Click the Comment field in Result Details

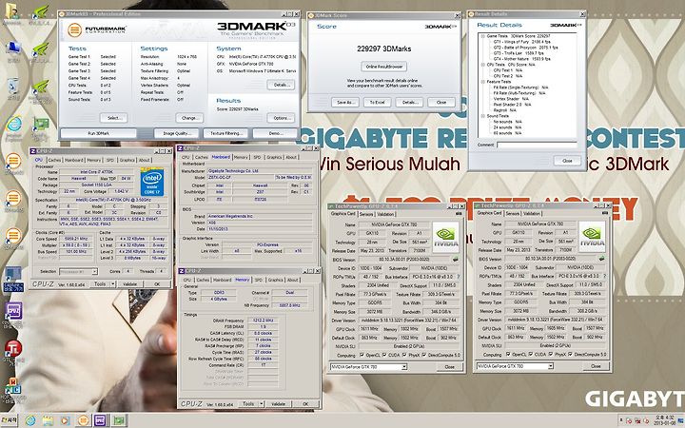tap(537, 145)
